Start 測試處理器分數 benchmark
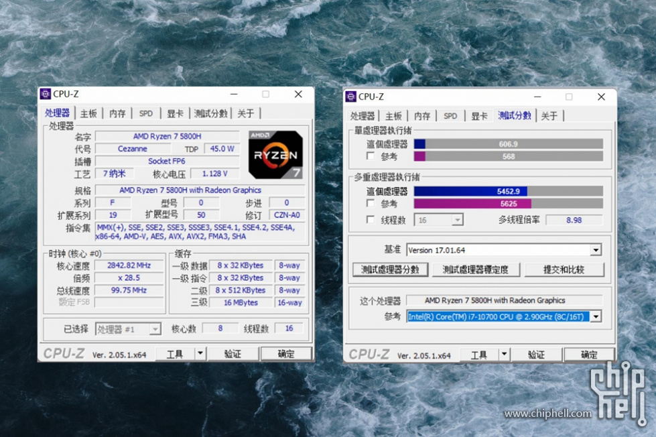The width and height of the screenshot is (656, 437). [x=391, y=269]
